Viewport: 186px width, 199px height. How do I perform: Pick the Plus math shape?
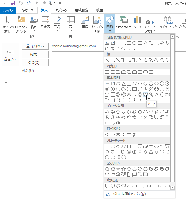point(107,134)
